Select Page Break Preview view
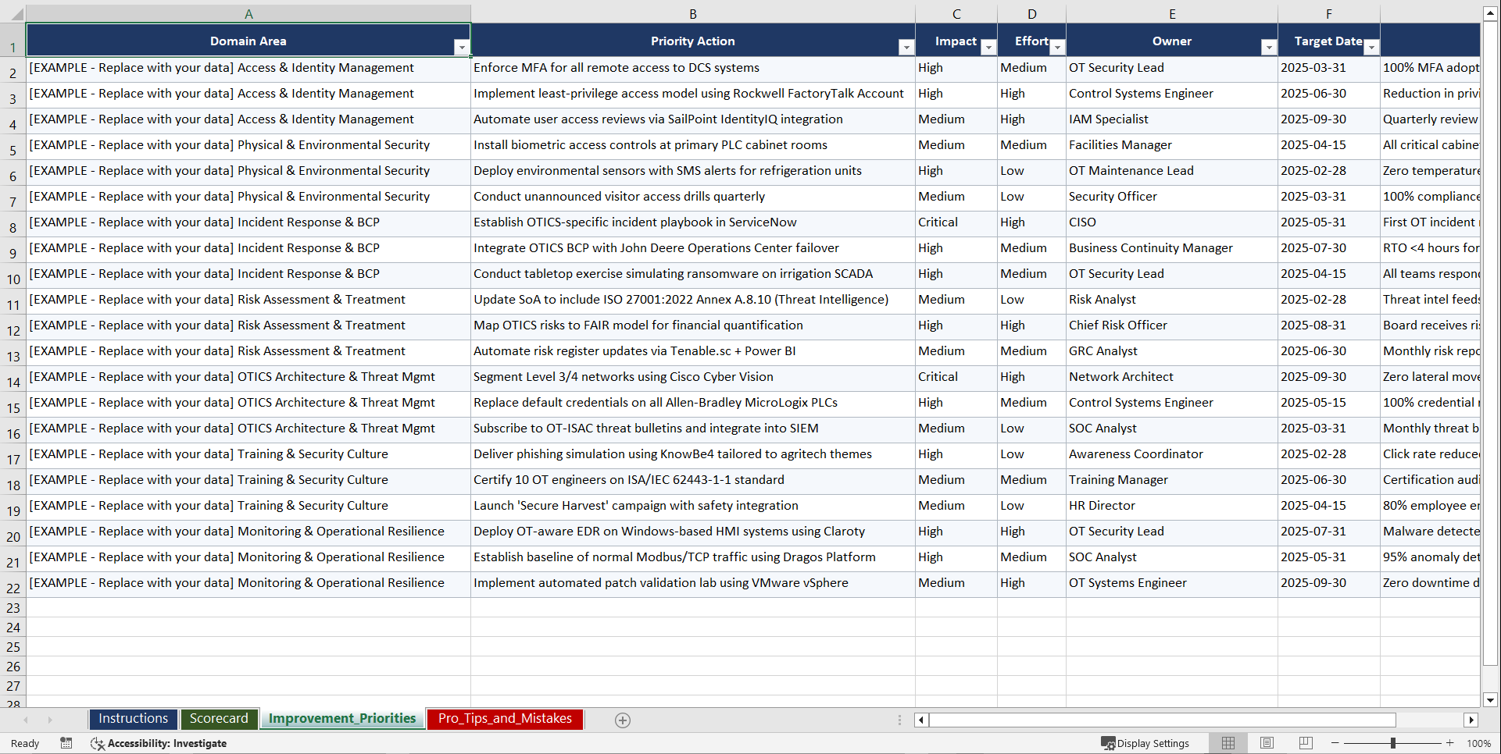This screenshot has width=1501, height=754. (1305, 743)
